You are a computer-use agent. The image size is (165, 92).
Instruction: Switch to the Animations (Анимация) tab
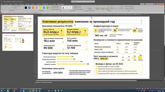click(33, 4)
